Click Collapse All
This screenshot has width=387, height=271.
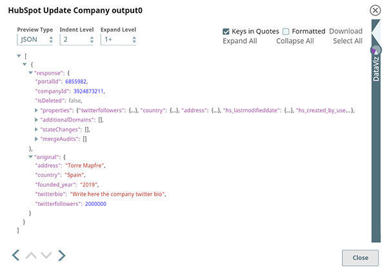[295, 41]
